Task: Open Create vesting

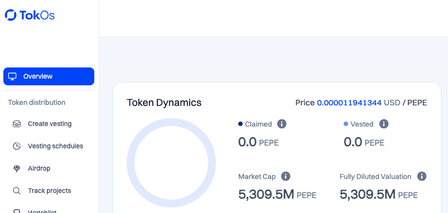Action: tap(49, 124)
